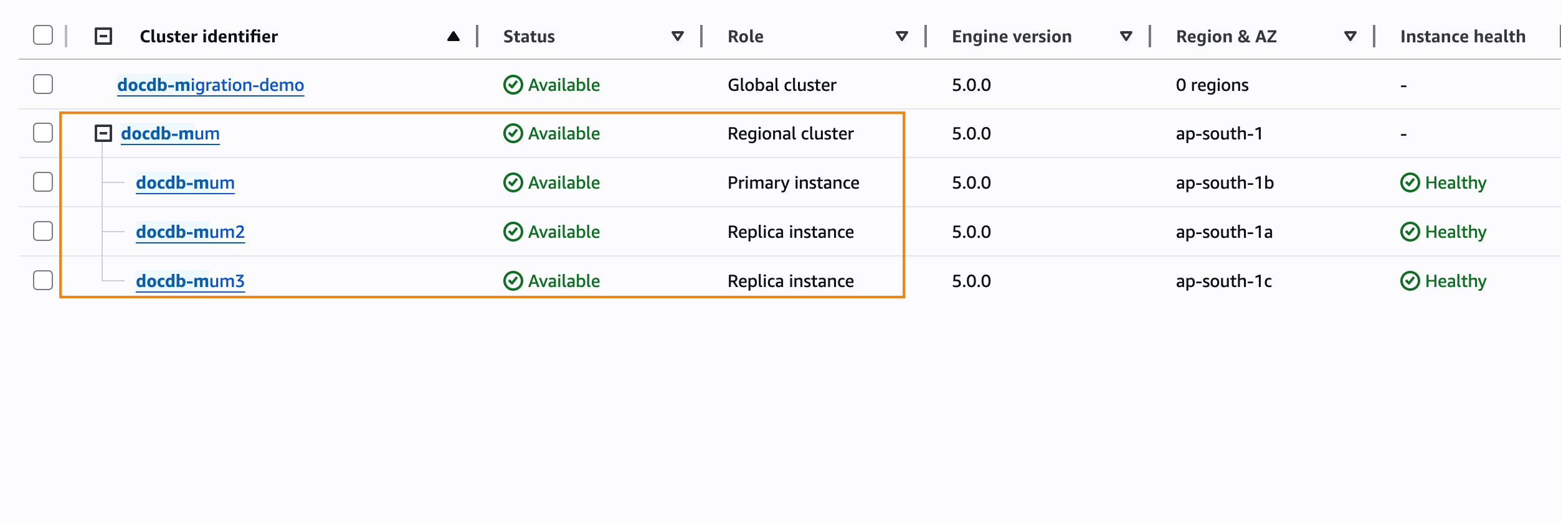Sort ascending by Cluster identifier arrow
The height and width of the screenshot is (523, 1561).
(453, 37)
